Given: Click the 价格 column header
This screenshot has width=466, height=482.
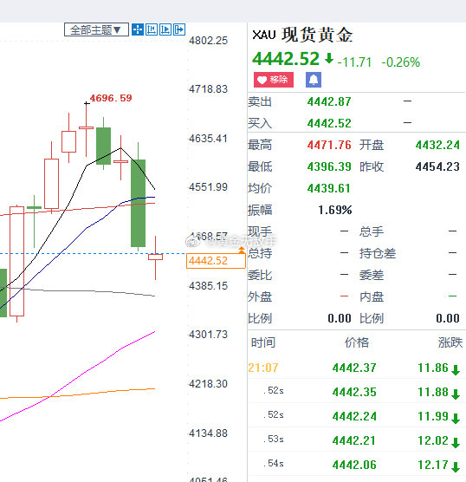Looking at the screenshot, I should [357, 342].
